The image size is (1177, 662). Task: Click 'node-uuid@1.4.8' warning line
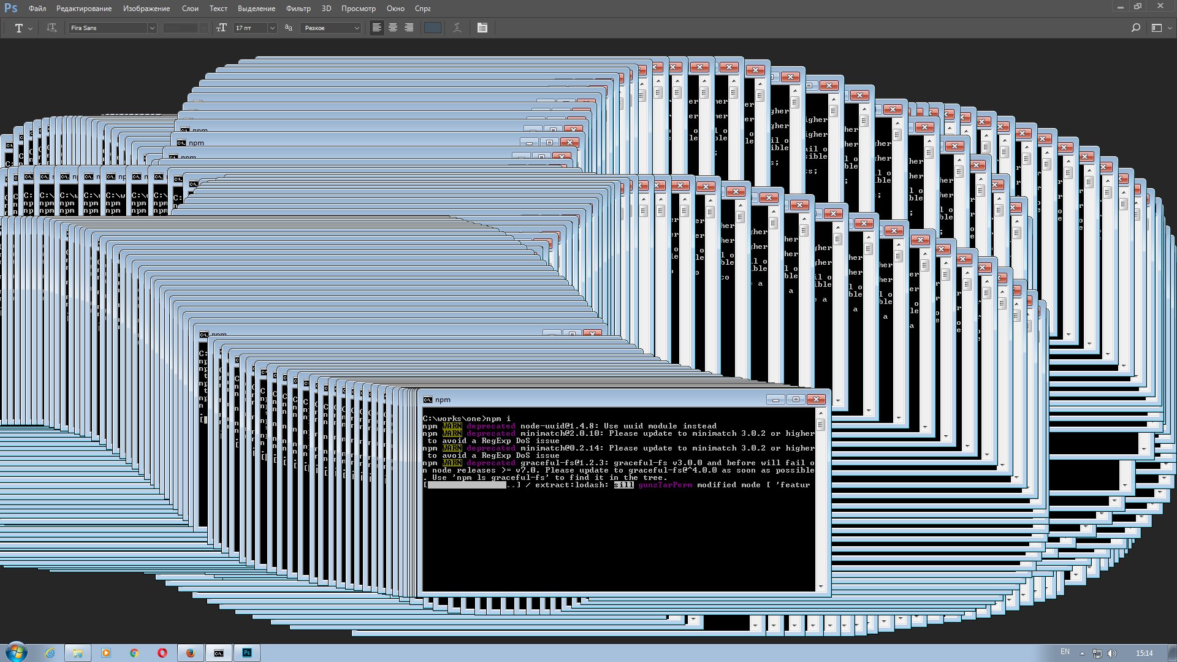569,426
